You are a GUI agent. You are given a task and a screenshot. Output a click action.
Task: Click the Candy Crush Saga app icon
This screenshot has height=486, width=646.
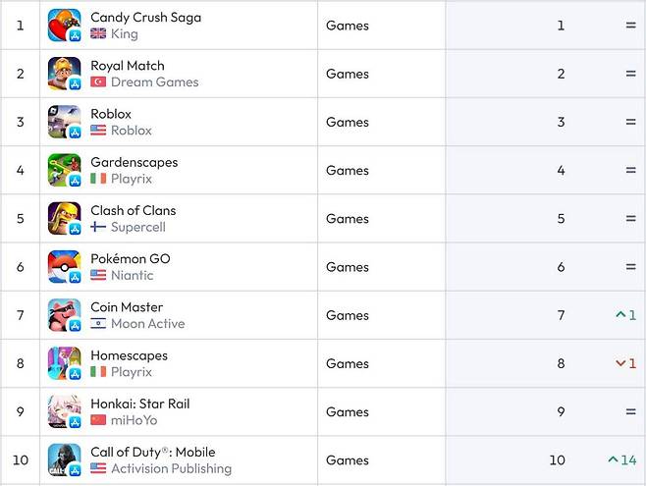(x=64, y=26)
